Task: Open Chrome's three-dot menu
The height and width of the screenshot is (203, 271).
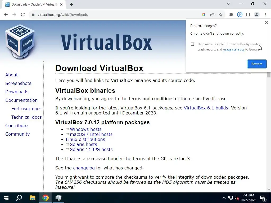Action: 265,15
